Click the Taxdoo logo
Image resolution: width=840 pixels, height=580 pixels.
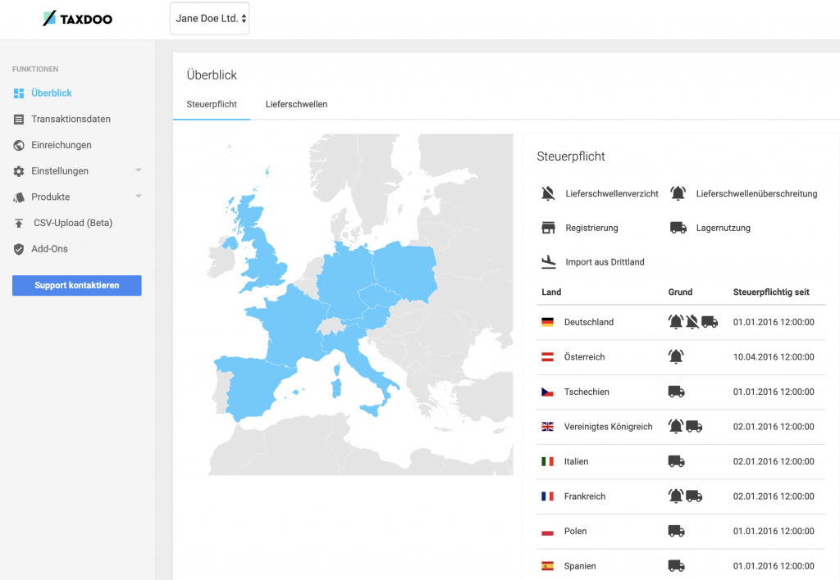point(78,19)
